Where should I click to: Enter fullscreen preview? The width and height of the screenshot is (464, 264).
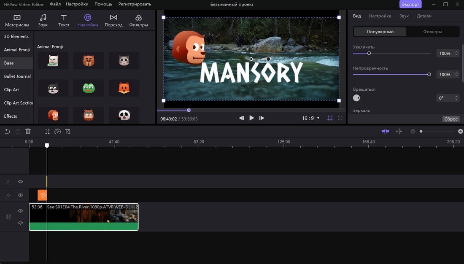[x=340, y=118]
